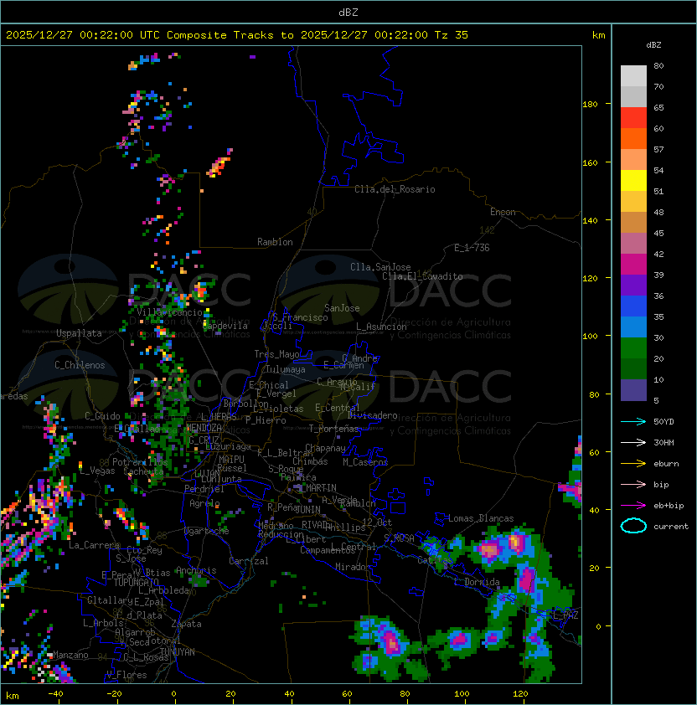Select the pink bip arrow symbol
The image size is (697, 705).
633,485
